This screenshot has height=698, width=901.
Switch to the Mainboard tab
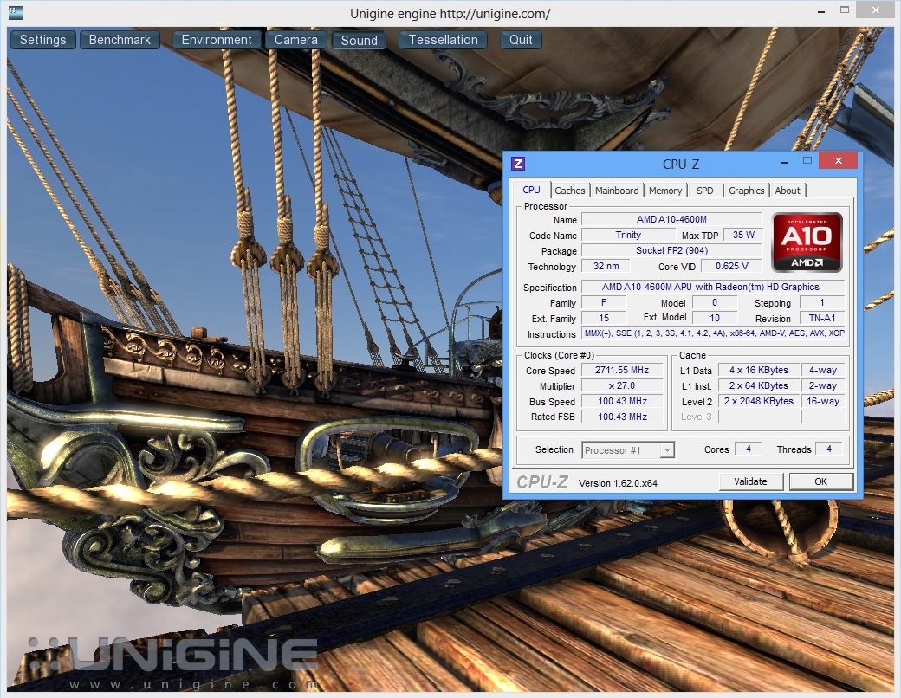click(x=617, y=191)
